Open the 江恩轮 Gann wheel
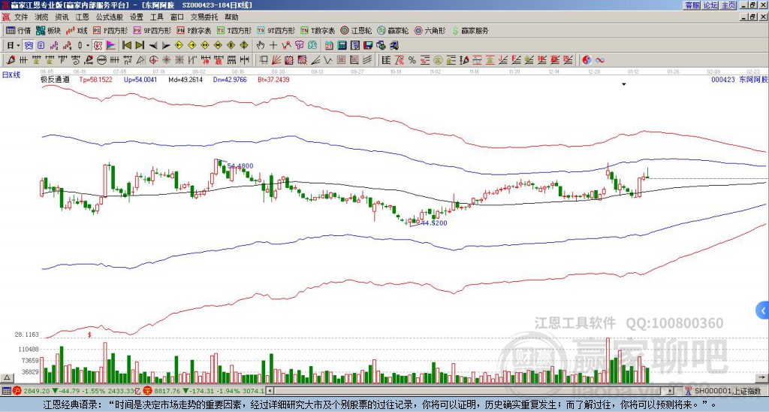769x412 pixels. click(357, 30)
